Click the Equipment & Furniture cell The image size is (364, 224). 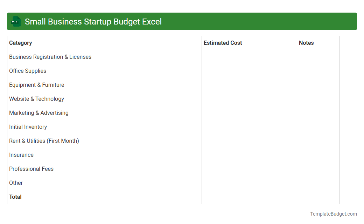37,85
